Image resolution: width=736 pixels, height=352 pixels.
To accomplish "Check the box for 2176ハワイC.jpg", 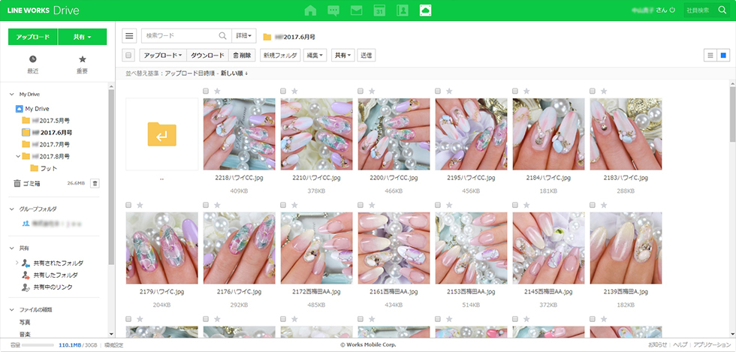I will pos(206,205).
